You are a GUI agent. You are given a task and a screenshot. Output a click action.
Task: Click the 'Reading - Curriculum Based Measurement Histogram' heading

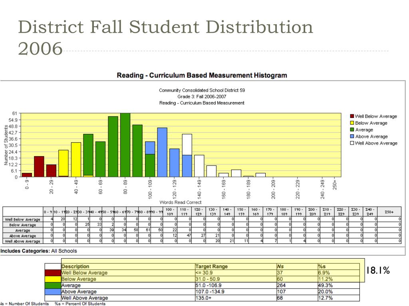coord(202,75)
